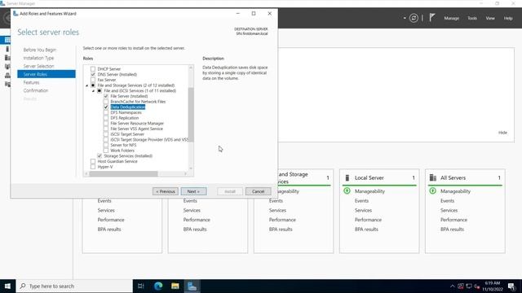Go to the Confirmation step
Screen dimensions: 522x293
click(x=36, y=90)
